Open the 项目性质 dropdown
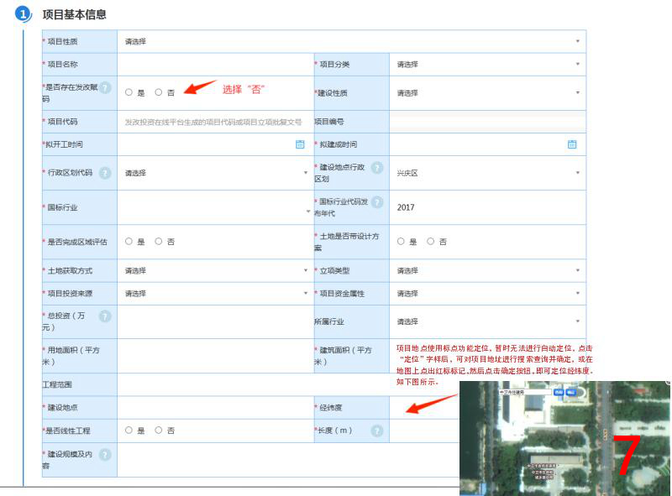The image size is (672, 496). [351, 41]
